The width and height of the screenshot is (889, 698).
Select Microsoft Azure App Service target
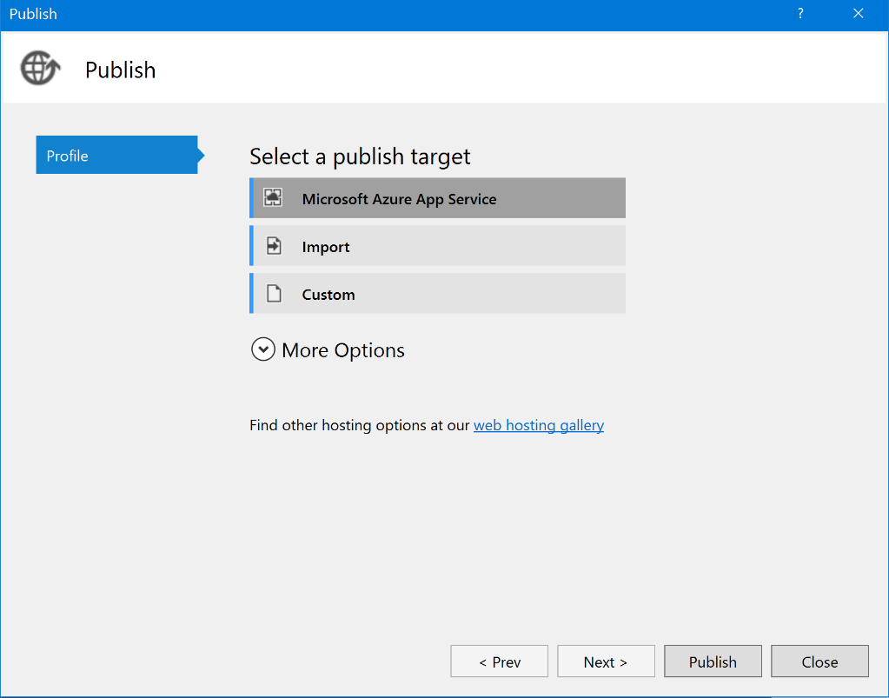click(x=437, y=198)
